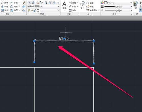Click the Match Layer icon
The image size is (142, 112).
click(37, 3)
